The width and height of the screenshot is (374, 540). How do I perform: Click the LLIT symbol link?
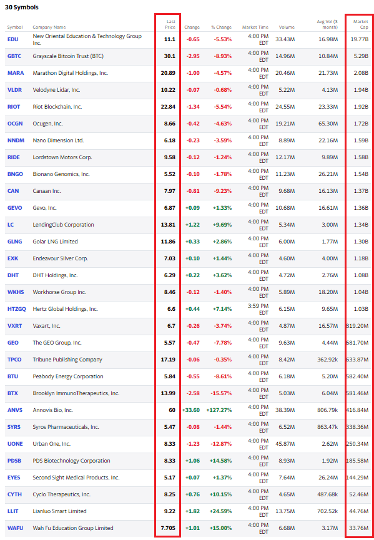[x=14, y=512]
